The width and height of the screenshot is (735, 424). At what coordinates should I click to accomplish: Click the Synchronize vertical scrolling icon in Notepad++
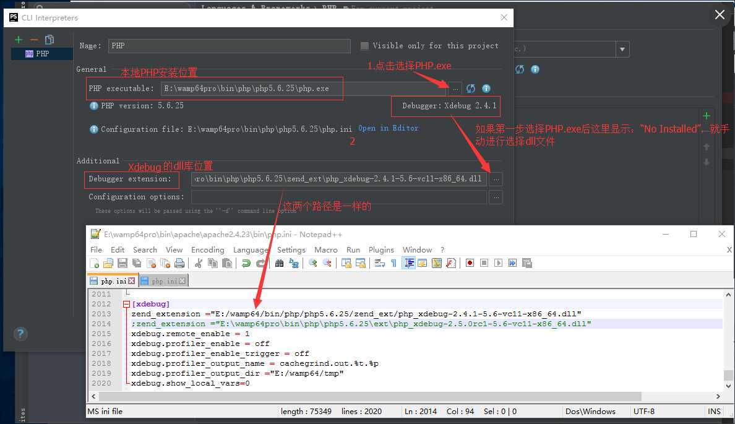point(346,263)
